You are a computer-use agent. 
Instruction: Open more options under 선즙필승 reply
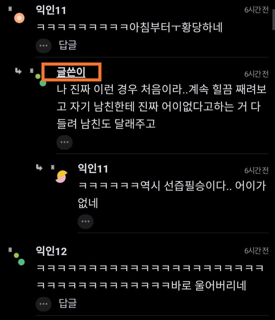(x=86, y=222)
